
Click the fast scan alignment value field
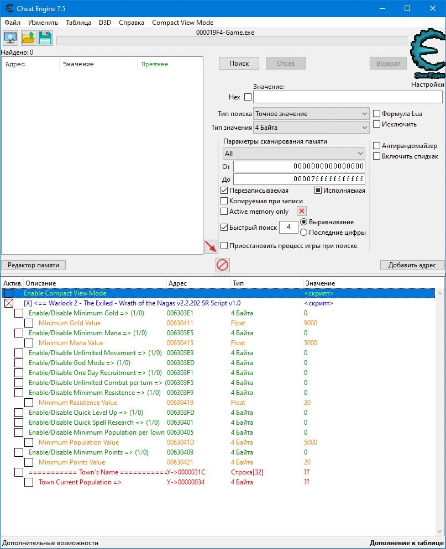[x=288, y=227]
